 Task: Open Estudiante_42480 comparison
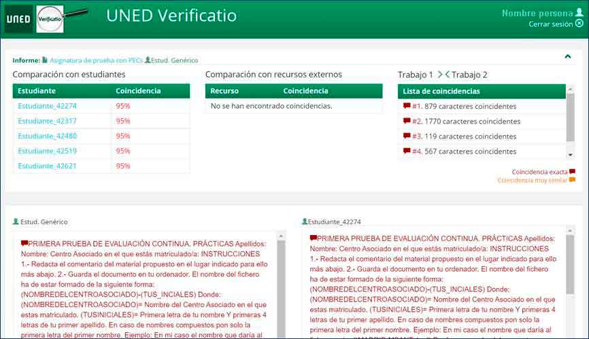point(47,136)
